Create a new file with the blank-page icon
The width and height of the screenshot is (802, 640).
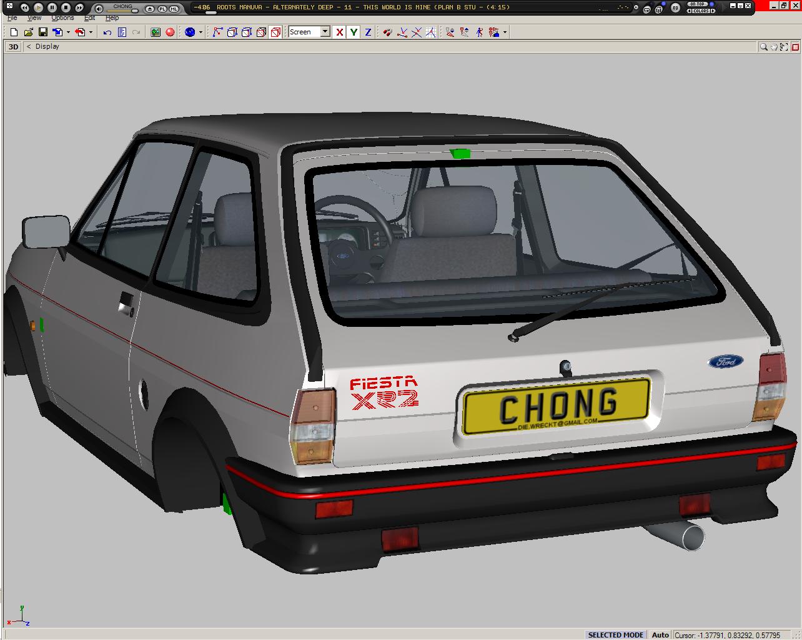[x=14, y=32]
